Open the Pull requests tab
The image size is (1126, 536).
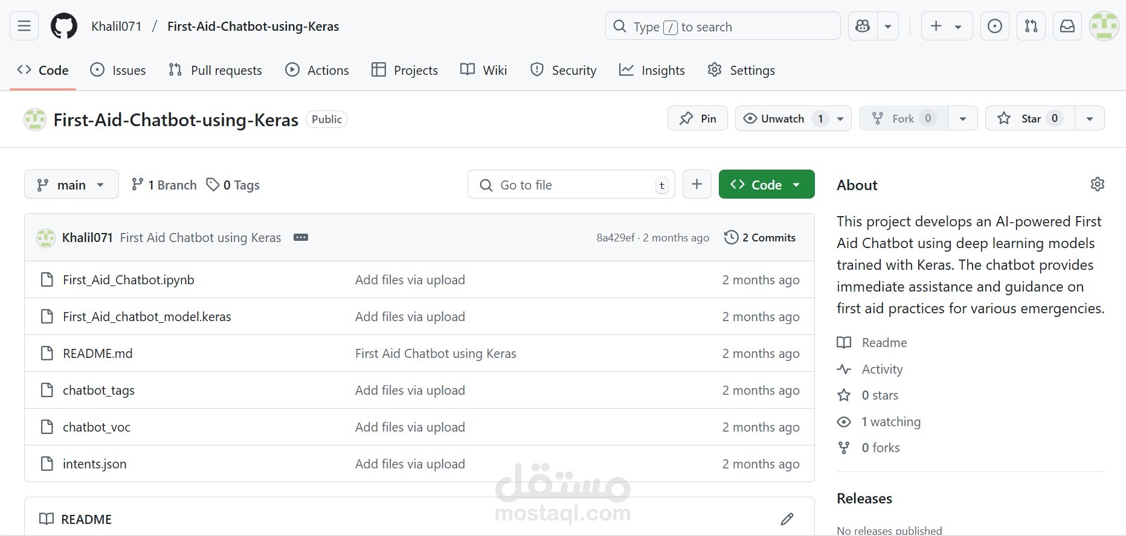pyautogui.click(x=215, y=70)
